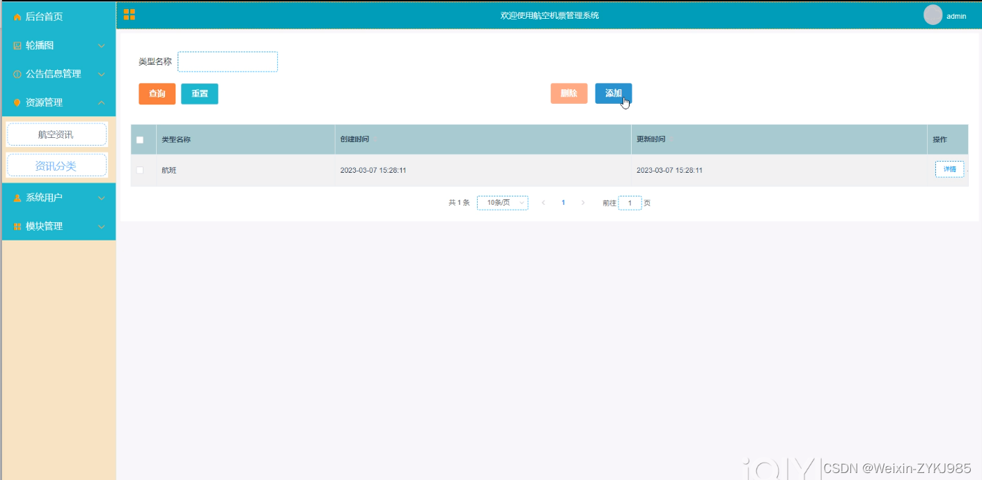Image resolution: width=982 pixels, height=480 pixels.
Task: Open the 轮播图 menu label
Action: 40,45
